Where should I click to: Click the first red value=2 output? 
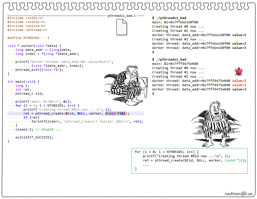(x=239, y=81)
